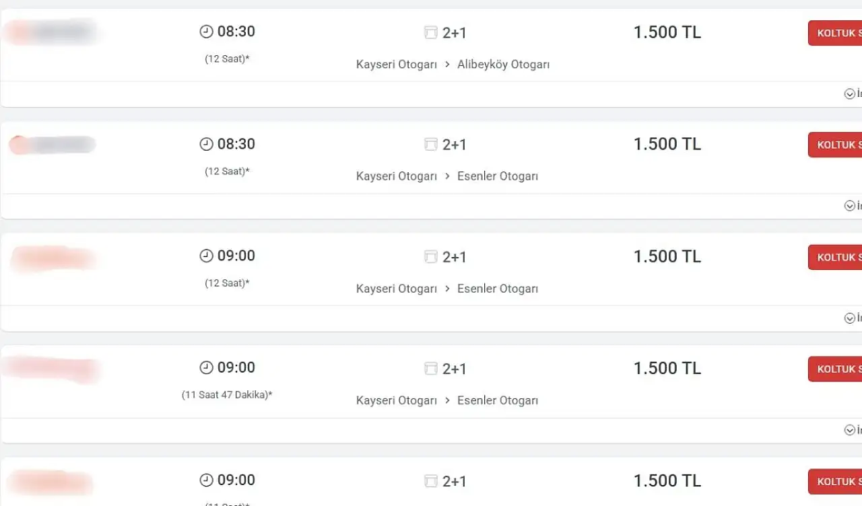This screenshot has height=506, width=862.
Task: Click the seat icon on the 09:00 12 Saat trip
Action: click(x=431, y=256)
